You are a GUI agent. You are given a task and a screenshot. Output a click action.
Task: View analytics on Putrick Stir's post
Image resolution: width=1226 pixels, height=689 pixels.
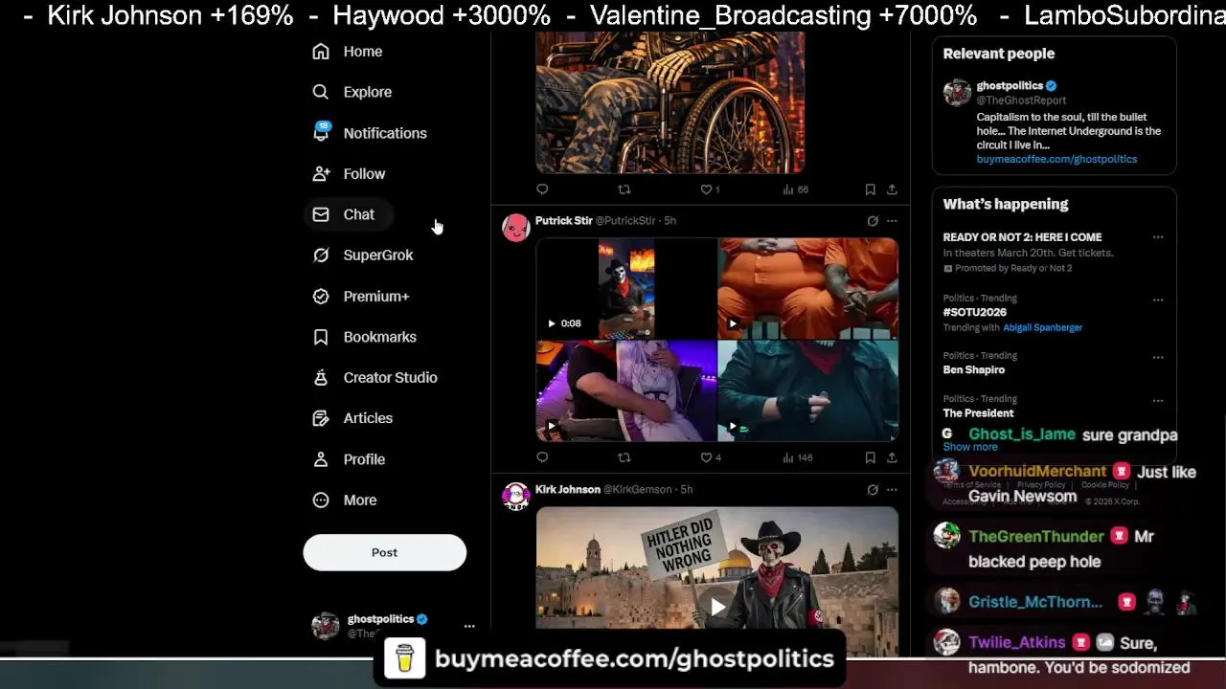[x=797, y=457]
